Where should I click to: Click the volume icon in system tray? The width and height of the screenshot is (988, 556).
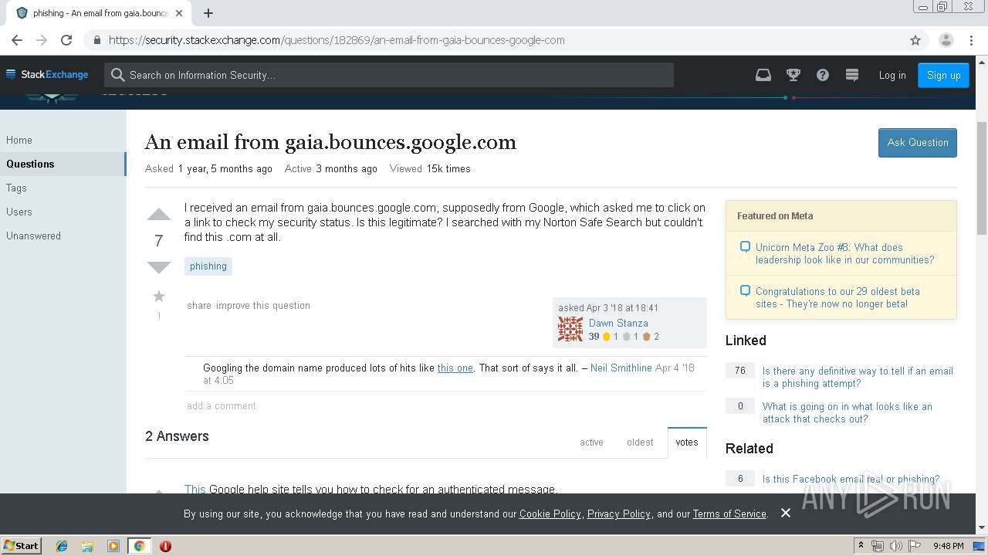tap(896, 546)
